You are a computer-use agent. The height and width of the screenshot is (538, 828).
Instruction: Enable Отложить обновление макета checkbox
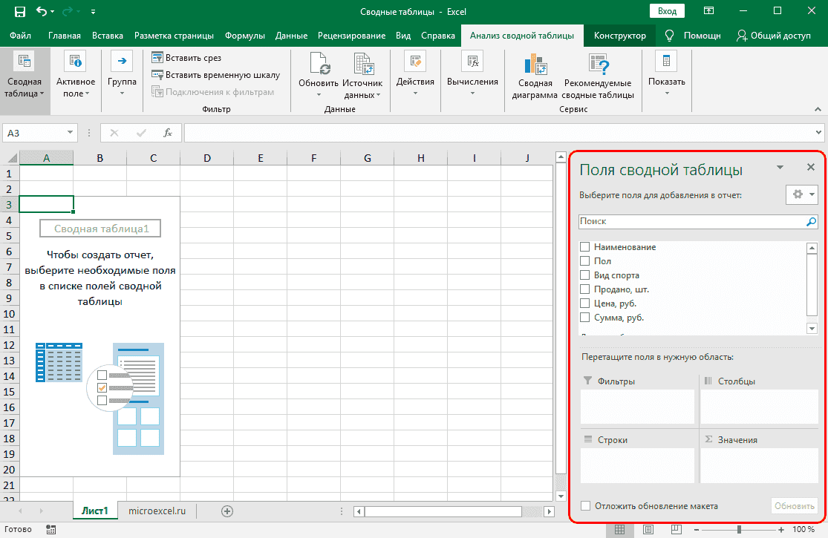[x=585, y=506]
